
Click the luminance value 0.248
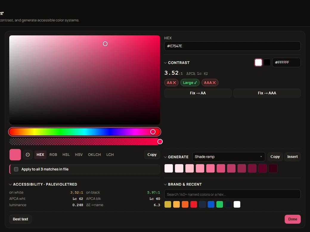click(x=78, y=205)
